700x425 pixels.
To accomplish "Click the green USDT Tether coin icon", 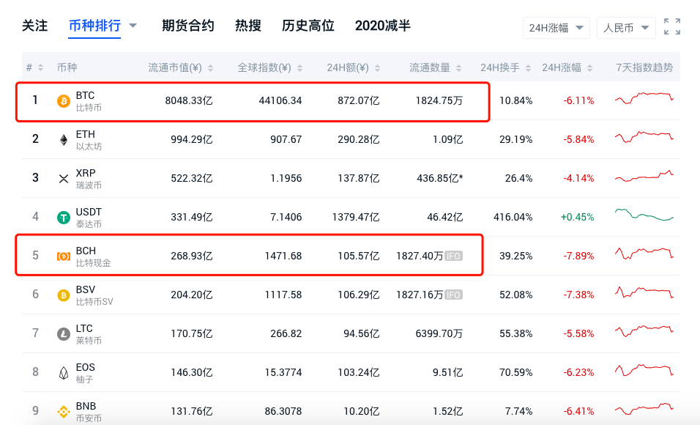I will click(x=64, y=216).
